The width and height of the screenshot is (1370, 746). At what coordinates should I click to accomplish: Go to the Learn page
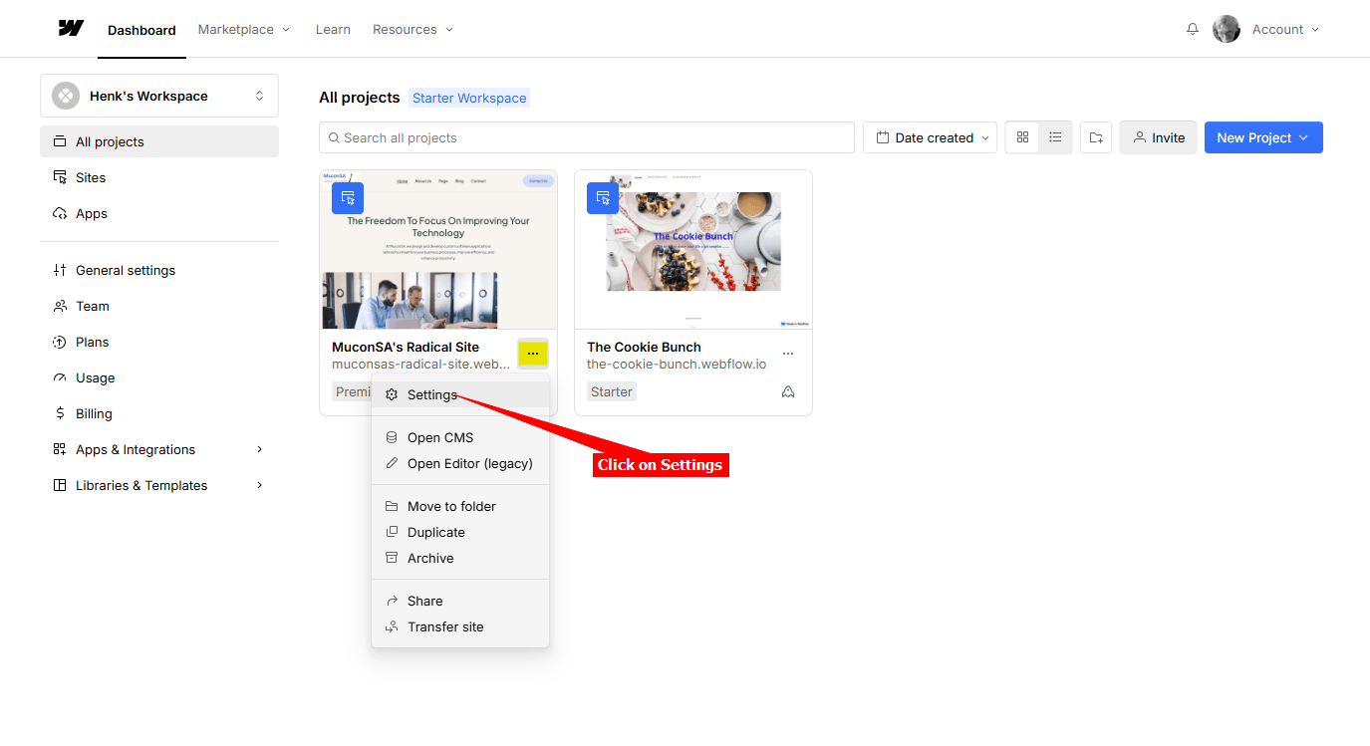[333, 29]
